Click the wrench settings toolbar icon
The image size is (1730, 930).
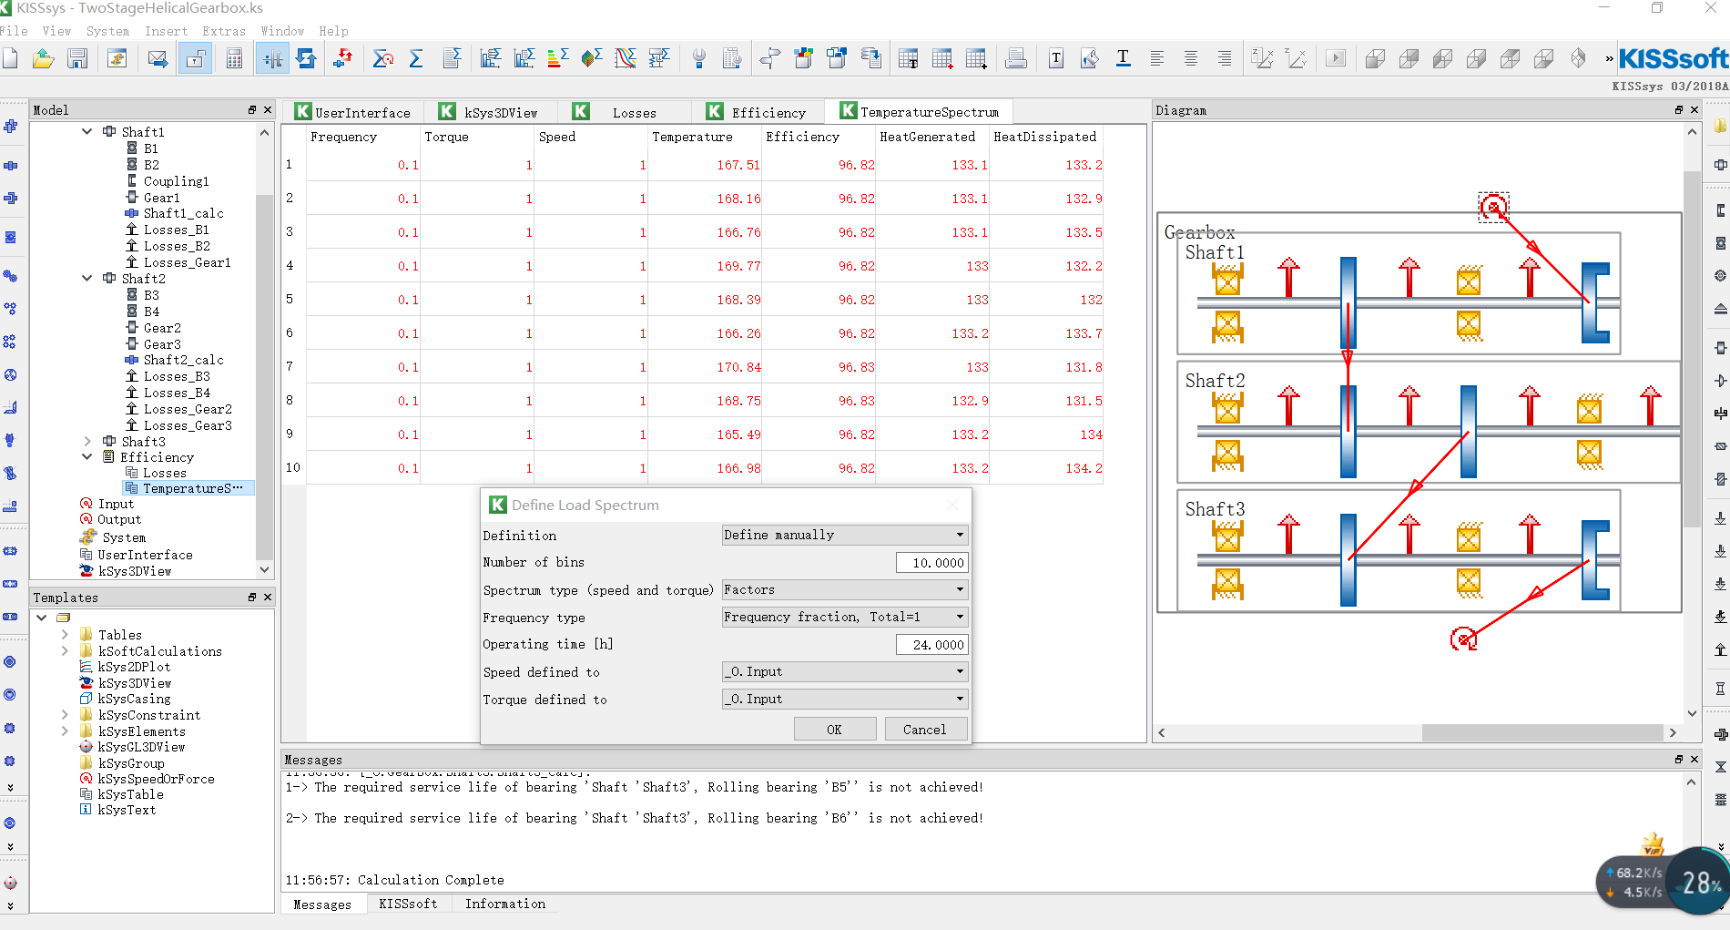[x=698, y=59]
